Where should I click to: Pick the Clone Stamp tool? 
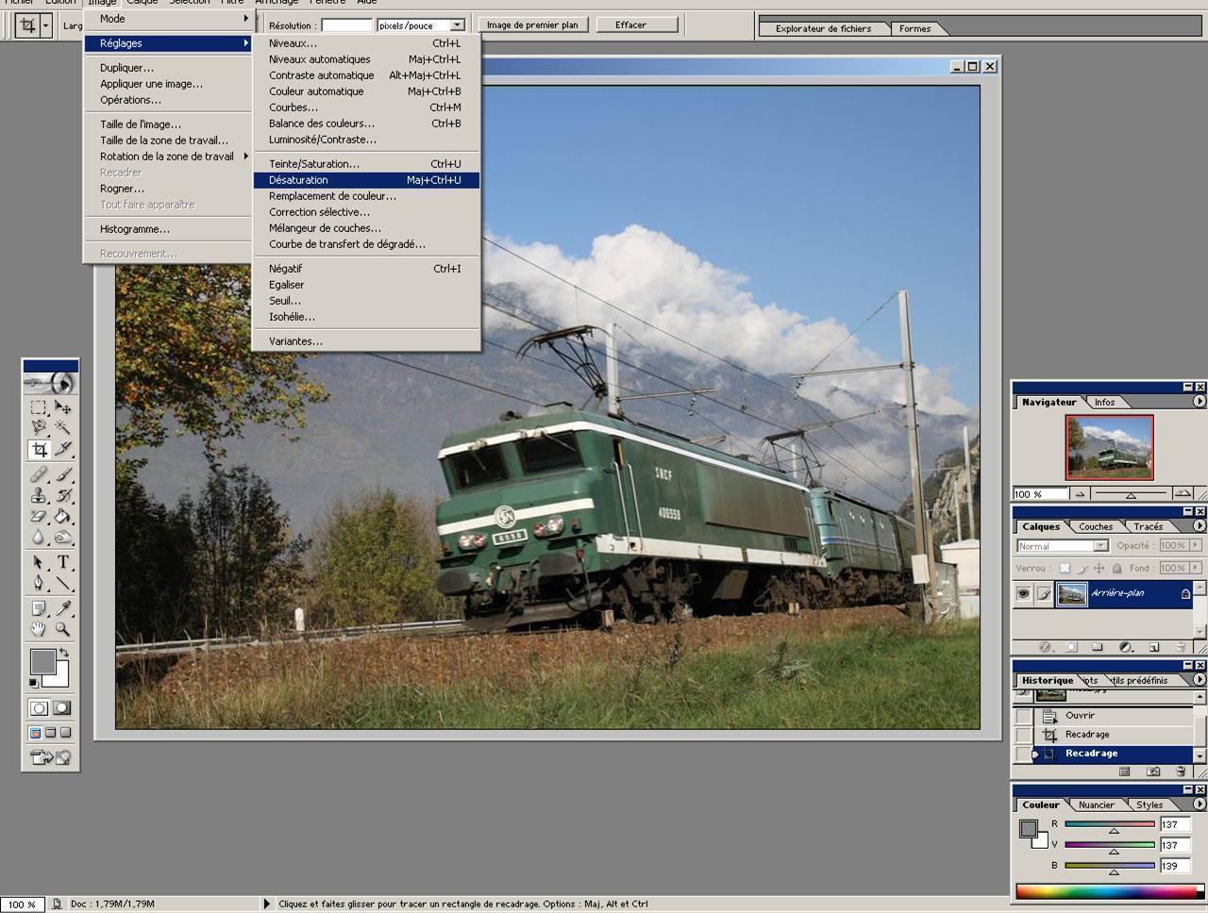pyautogui.click(x=39, y=495)
